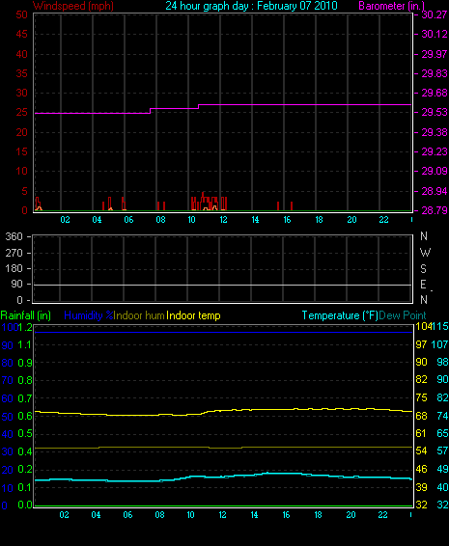
Task: Click the yellow indoor temperature curve
Action: 223,412
